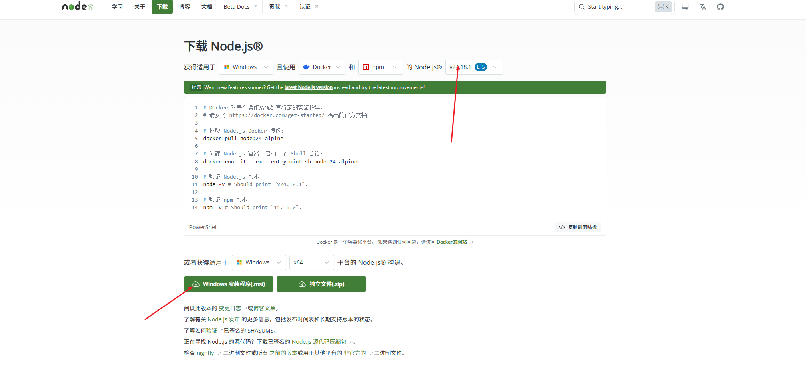Click the code line "docker pull node:24-alpine"

[243, 139]
